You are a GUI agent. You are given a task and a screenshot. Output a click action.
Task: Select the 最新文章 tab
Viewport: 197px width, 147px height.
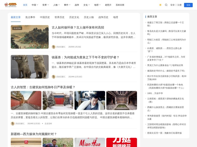coord(16,17)
